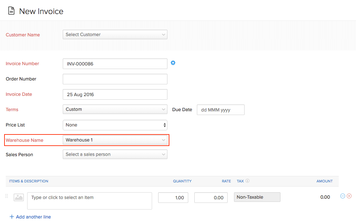Click the Sales Person label
The image size is (356, 222).
point(19,155)
